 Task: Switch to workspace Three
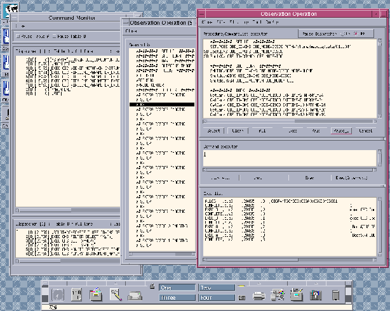pos(177,298)
